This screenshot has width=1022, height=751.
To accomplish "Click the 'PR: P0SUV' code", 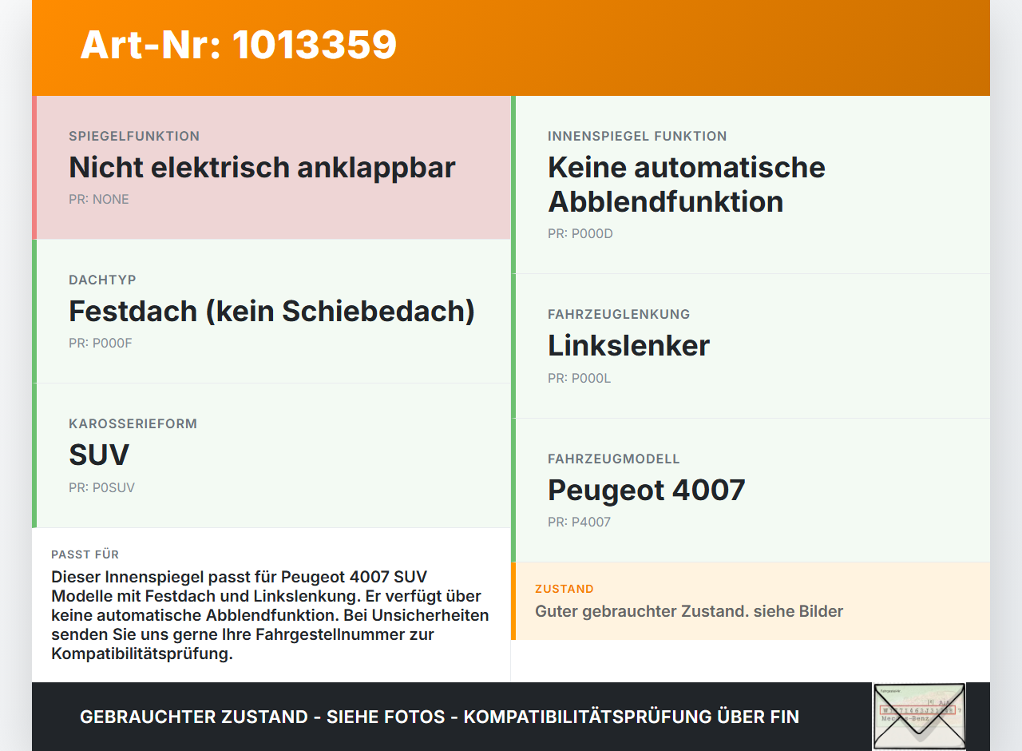I will coord(101,487).
